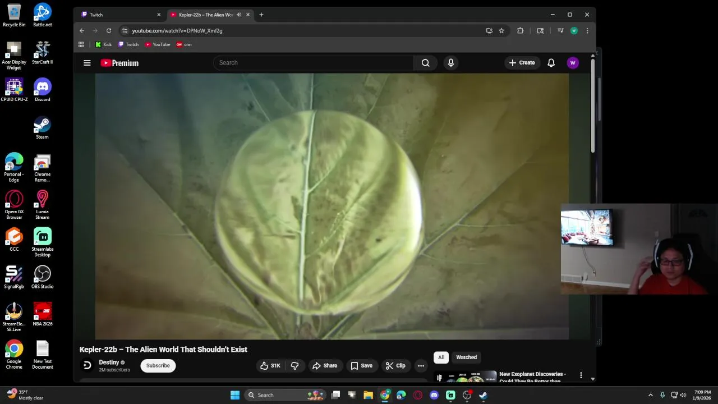The width and height of the screenshot is (718, 404).
Task: Open the Streamlabs Desktop shortcut
Action: tap(42, 242)
